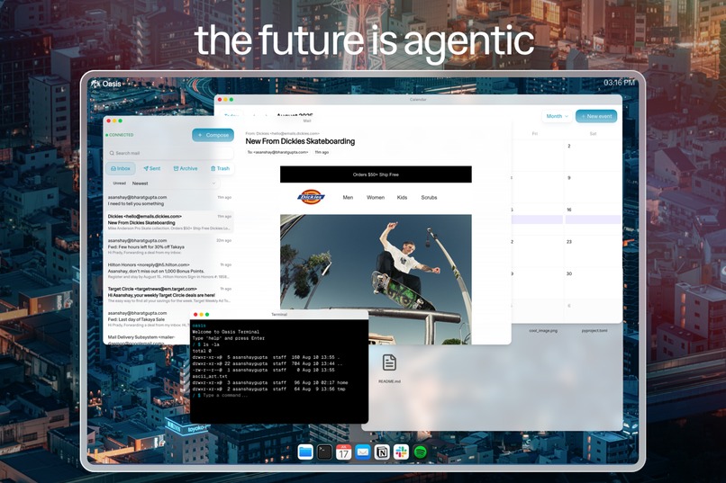
Task: Open Slack from the dock
Action: (401, 452)
